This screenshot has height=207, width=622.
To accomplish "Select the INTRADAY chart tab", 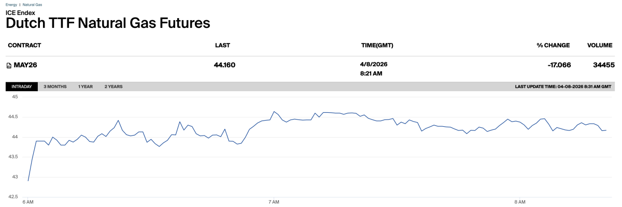I will (x=22, y=86).
